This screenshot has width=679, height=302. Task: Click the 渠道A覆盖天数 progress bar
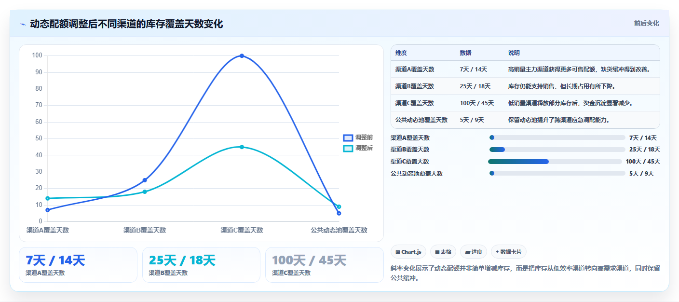click(557, 137)
